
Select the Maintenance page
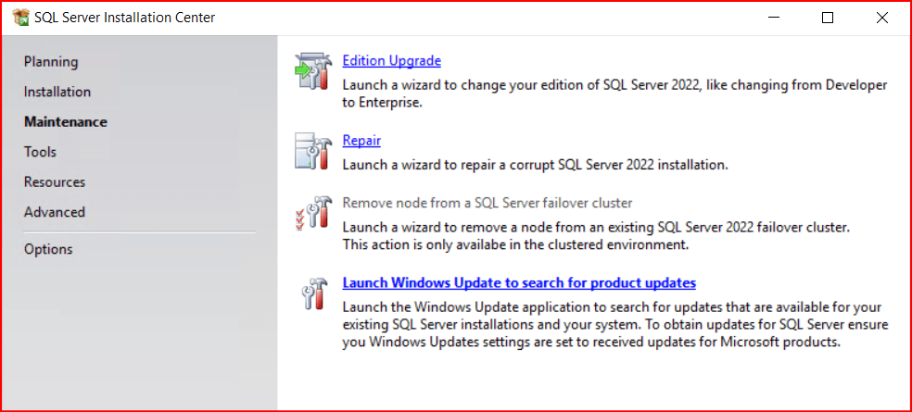(66, 121)
